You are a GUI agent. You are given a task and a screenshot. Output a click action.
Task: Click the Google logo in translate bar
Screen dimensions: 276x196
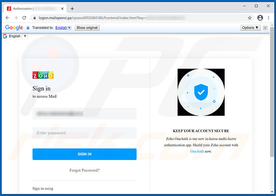(14, 28)
